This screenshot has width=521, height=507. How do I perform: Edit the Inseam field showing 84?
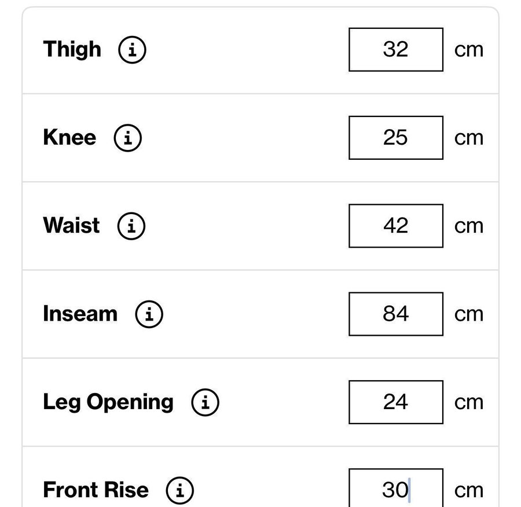point(396,314)
